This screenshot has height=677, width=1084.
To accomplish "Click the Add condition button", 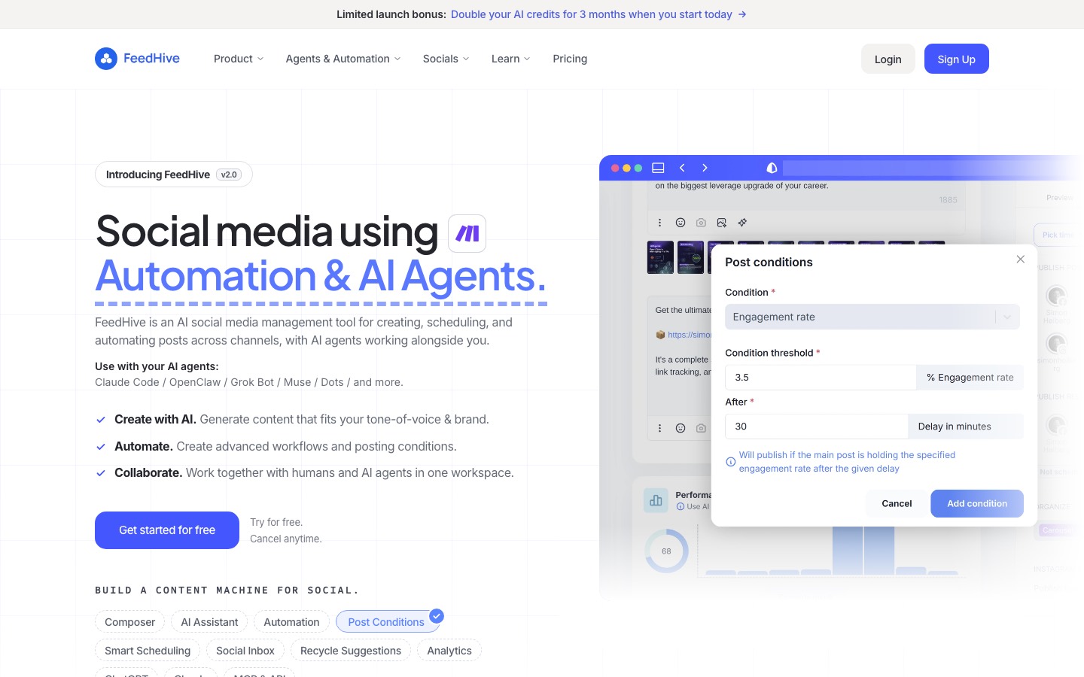I will click(977, 503).
